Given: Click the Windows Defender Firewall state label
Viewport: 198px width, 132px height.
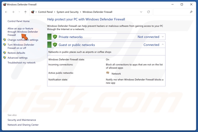Looking at the screenshot, I should [x=66, y=59].
